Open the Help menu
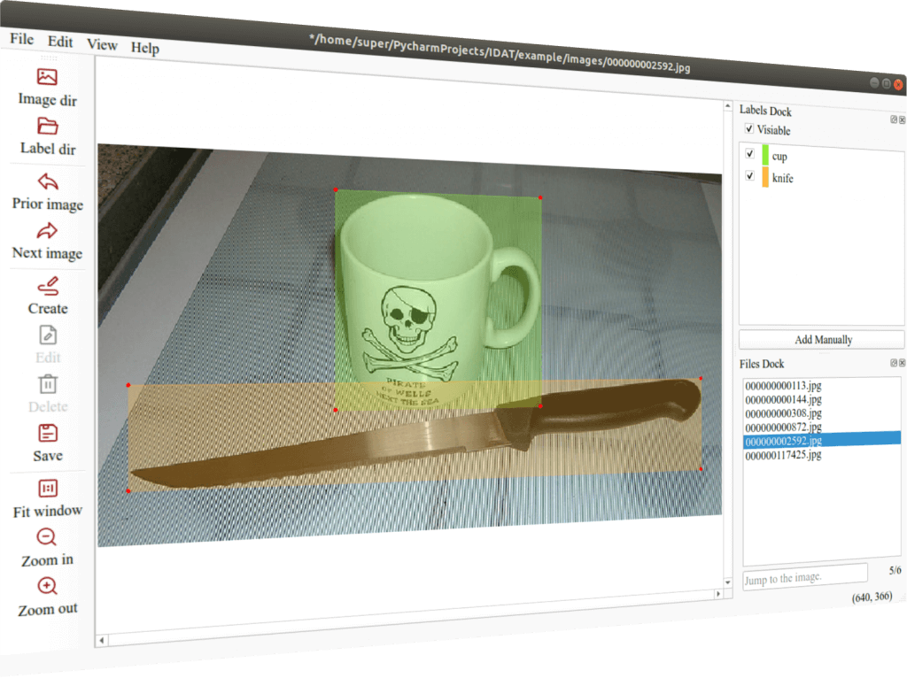907x678 pixels. [144, 48]
